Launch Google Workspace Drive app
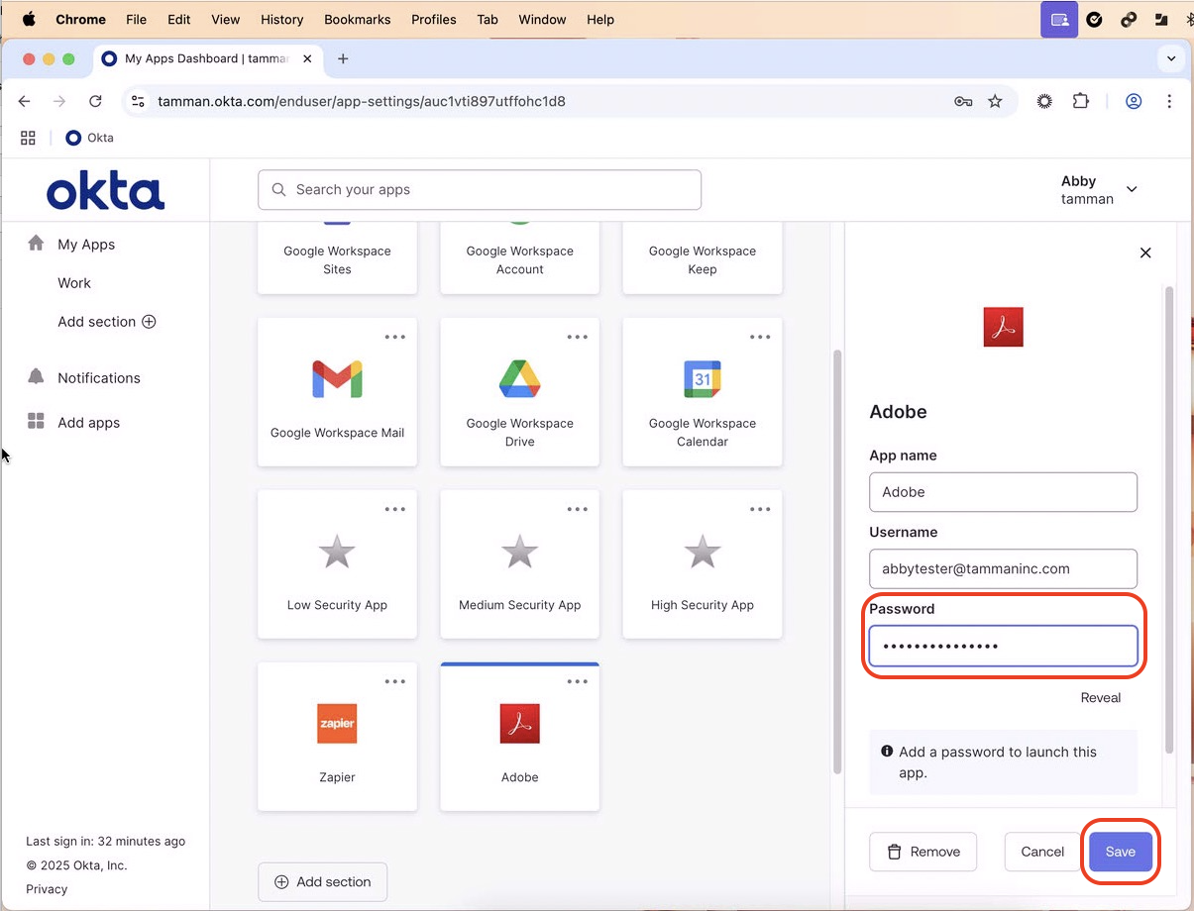Screen dimensions: 1194x911 [519, 392]
